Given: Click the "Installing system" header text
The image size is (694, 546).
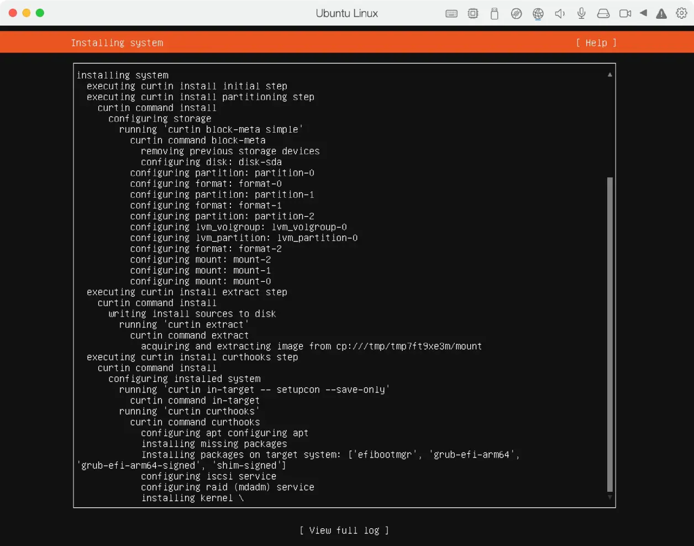Looking at the screenshot, I should [117, 43].
